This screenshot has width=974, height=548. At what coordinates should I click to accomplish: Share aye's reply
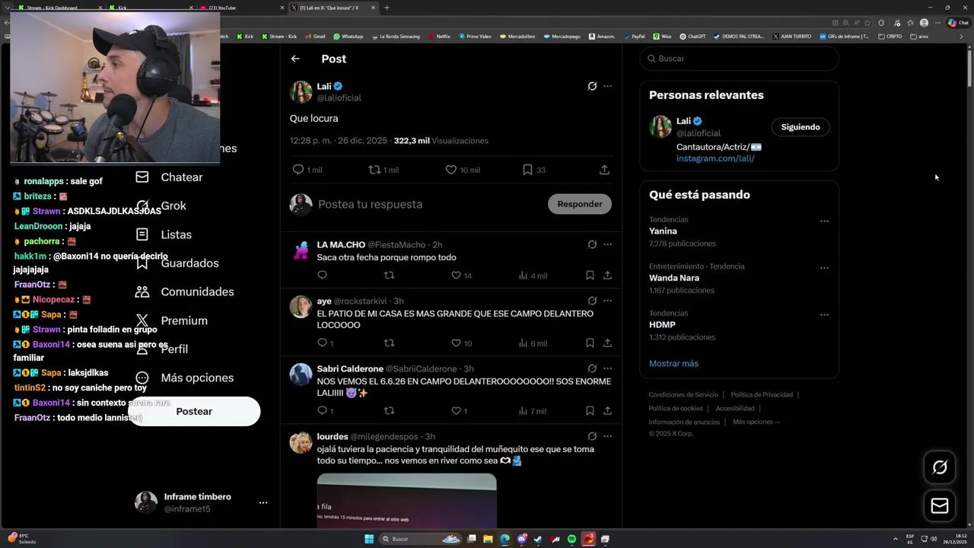607,343
